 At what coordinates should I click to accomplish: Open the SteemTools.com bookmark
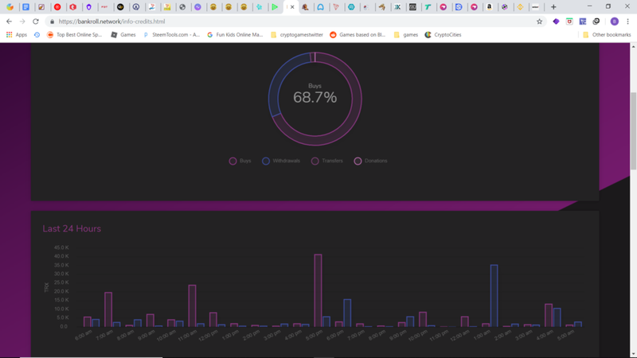pos(171,35)
